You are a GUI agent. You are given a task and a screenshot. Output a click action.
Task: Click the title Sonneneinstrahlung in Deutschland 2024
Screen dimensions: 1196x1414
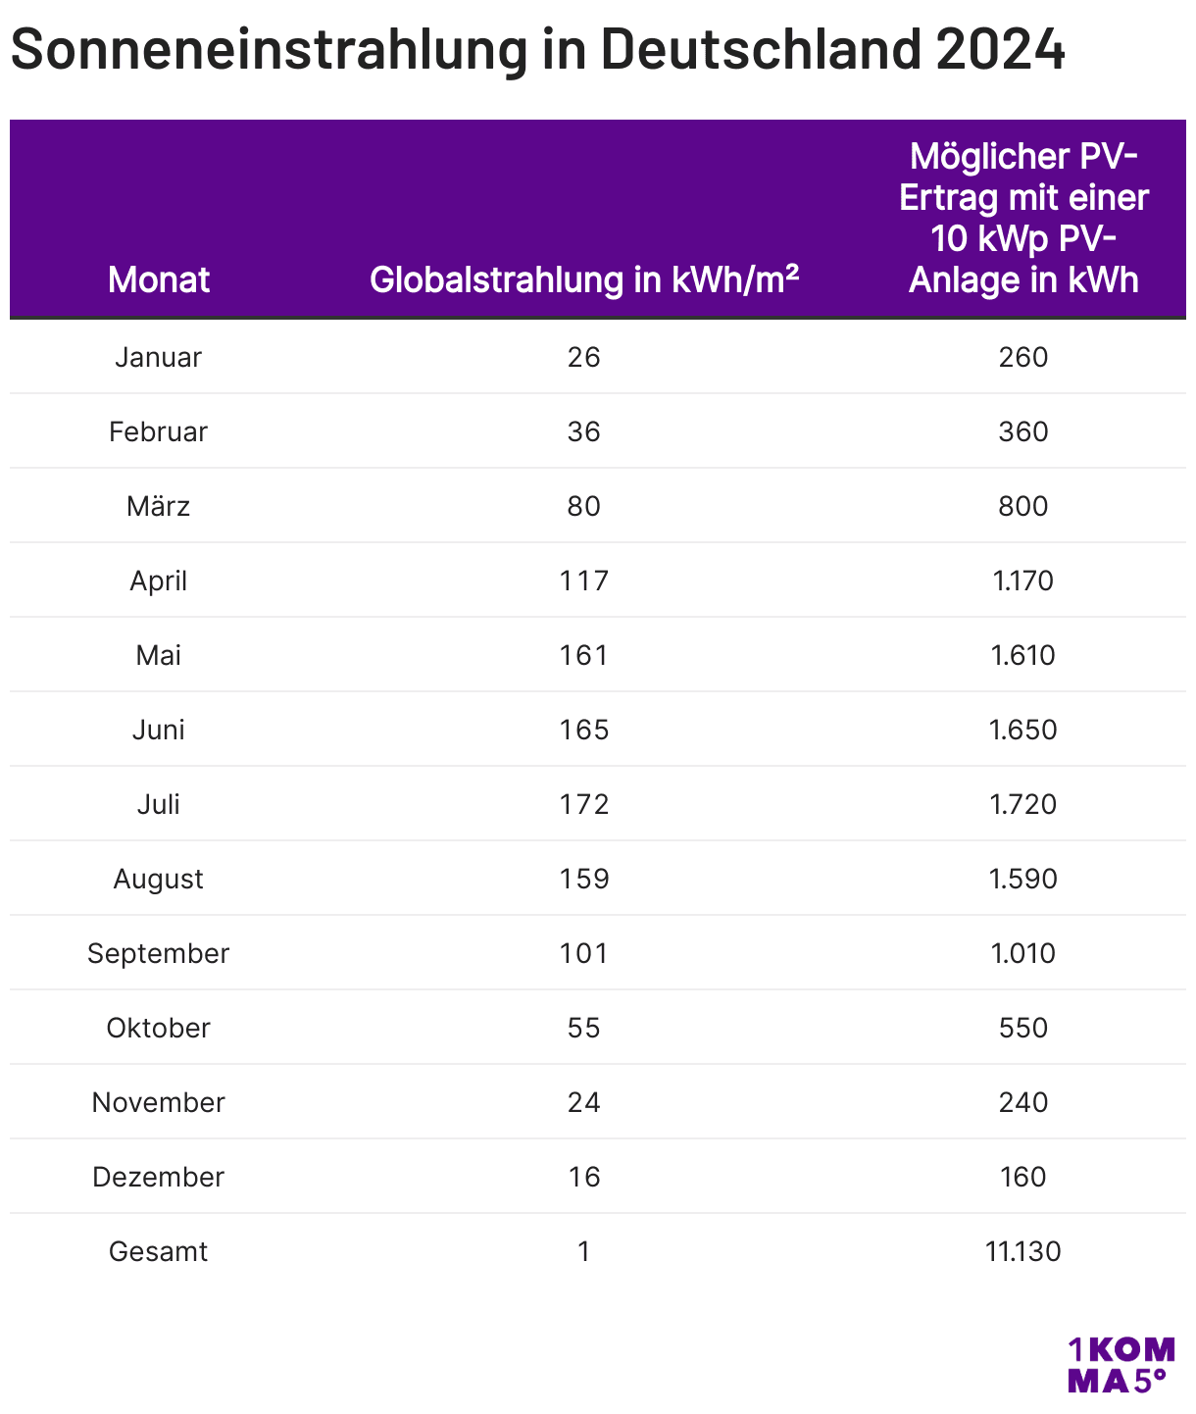coord(537,49)
